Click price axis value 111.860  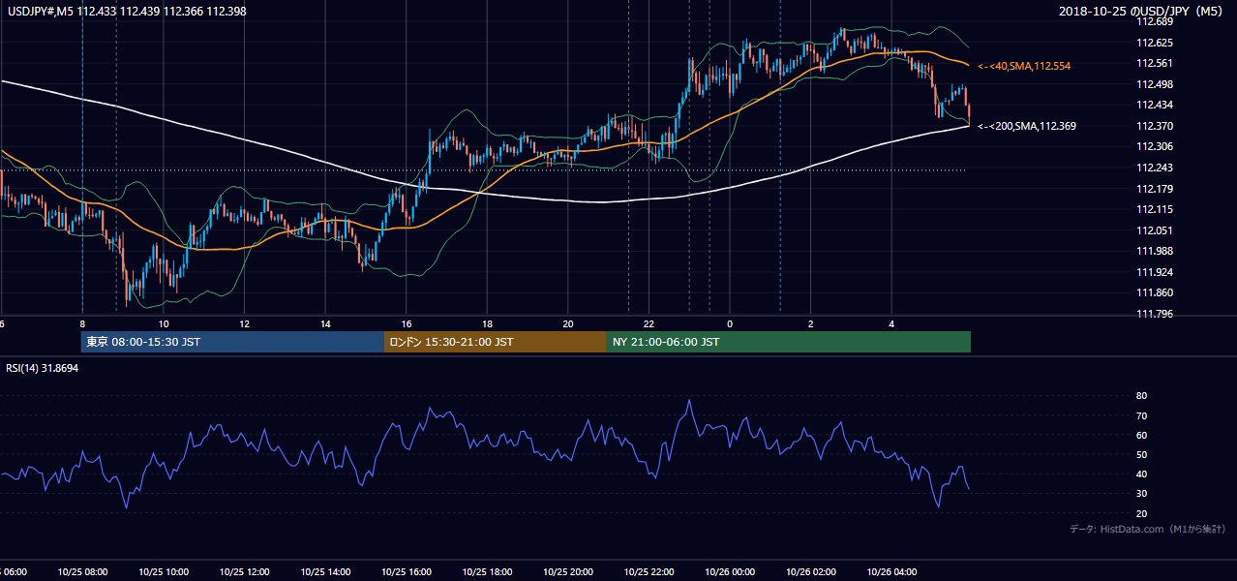(1154, 292)
